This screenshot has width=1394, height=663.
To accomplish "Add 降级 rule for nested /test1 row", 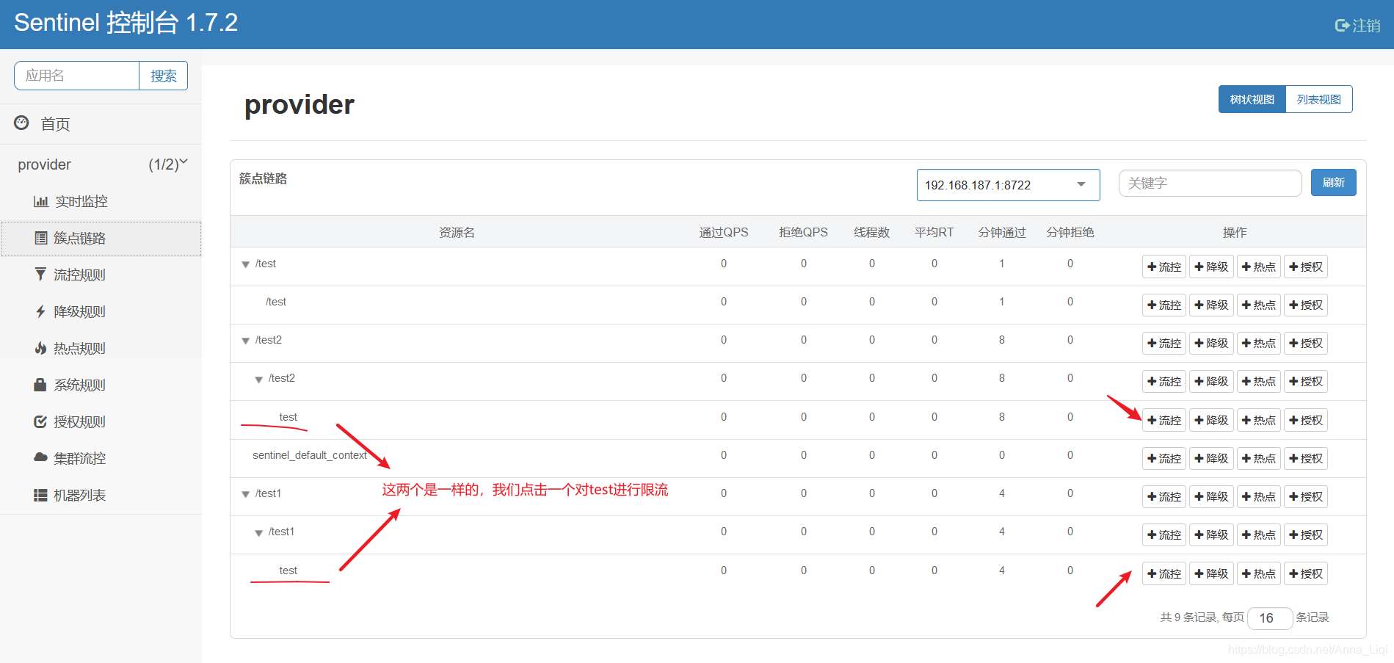I will 1211,535.
